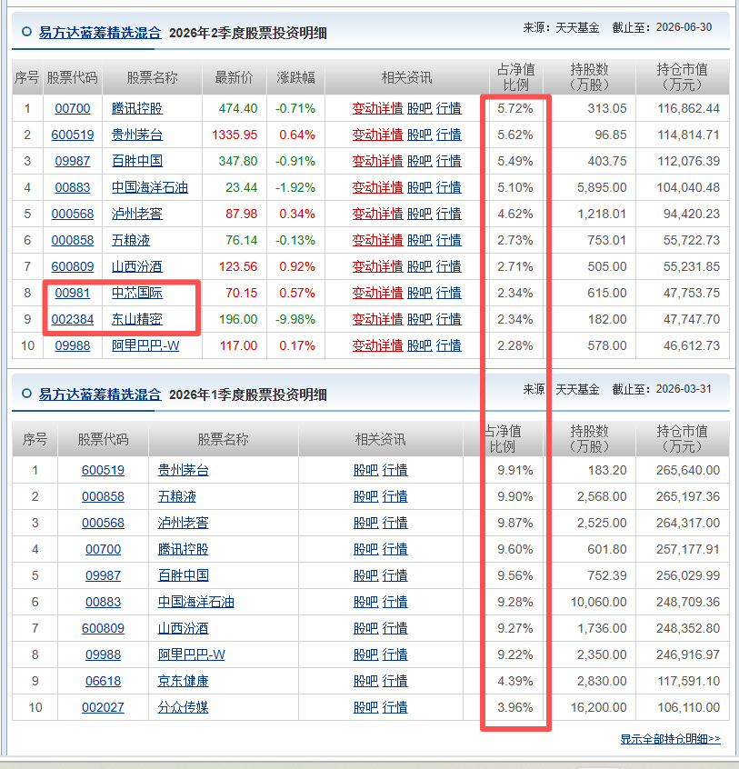This screenshot has width=739, height=769.
Task: Click stock code 09988 in the Q1 table
Action: coord(103,655)
